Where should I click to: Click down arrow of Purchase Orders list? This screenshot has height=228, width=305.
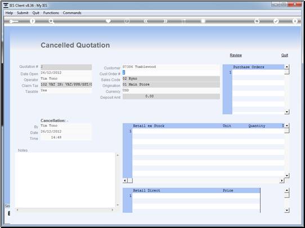click(x=287, y=112)
